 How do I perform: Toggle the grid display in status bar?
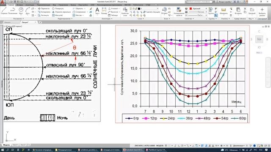(x=166, y=146)
